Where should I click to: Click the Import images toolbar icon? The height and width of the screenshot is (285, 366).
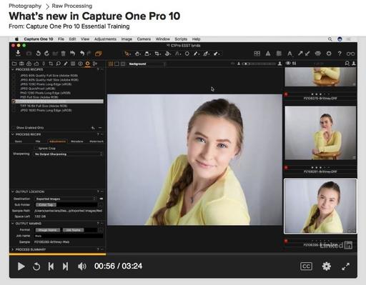18,54
